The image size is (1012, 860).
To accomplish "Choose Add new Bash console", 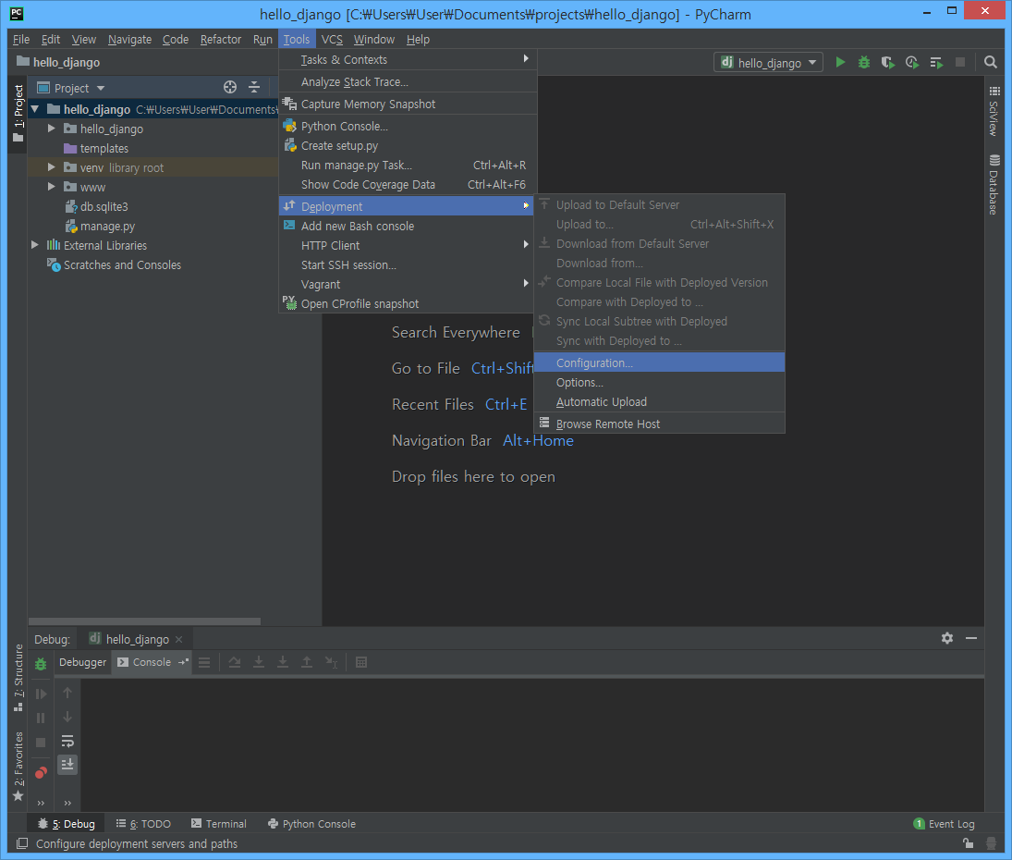I will pyautogui.click(x=408, y=226).
